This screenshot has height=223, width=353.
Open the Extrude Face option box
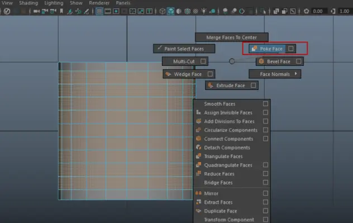pyautogui.click(x=253, y=86)
